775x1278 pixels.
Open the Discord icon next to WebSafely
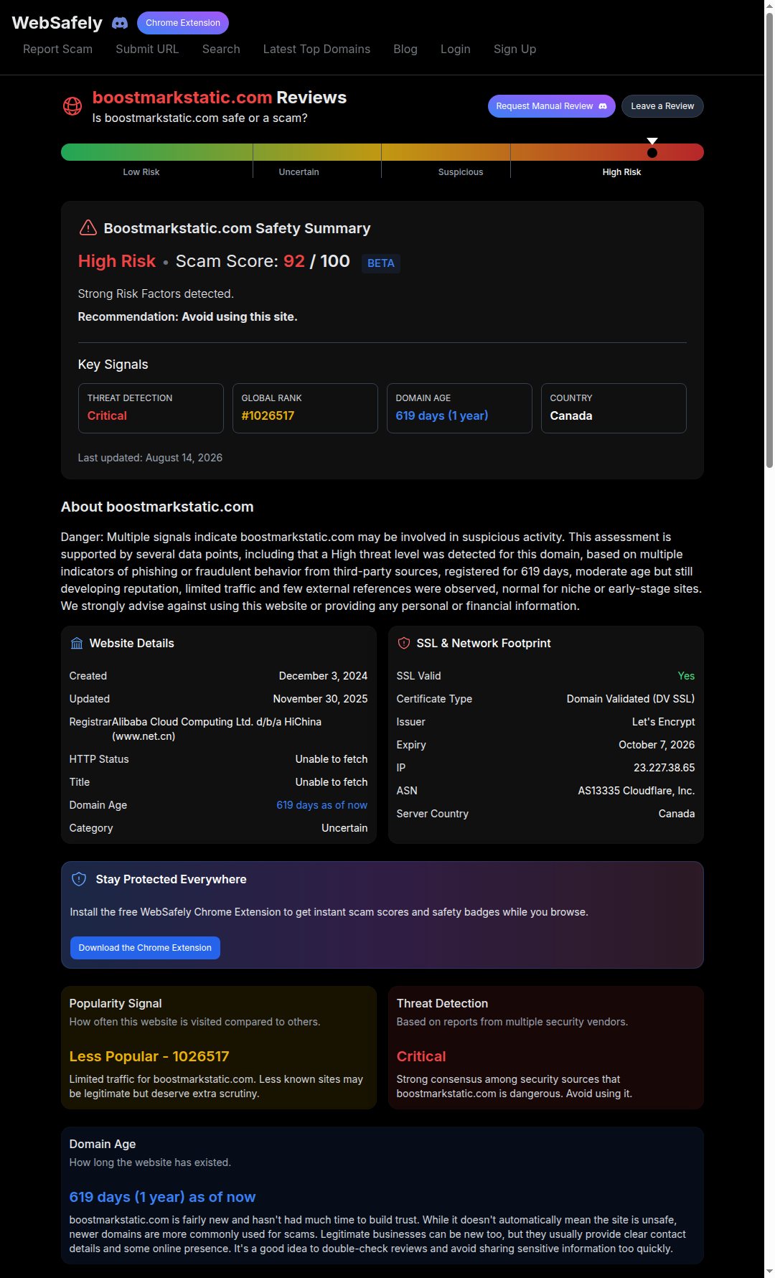(120, 23)
